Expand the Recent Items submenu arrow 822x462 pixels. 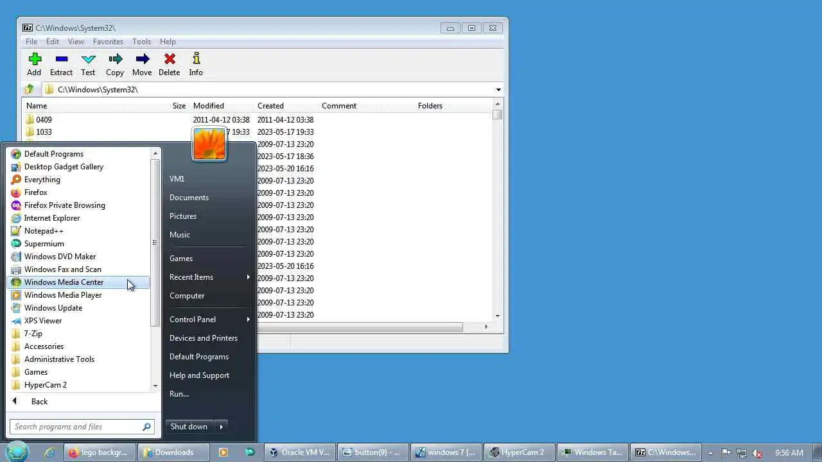(248, 277)
